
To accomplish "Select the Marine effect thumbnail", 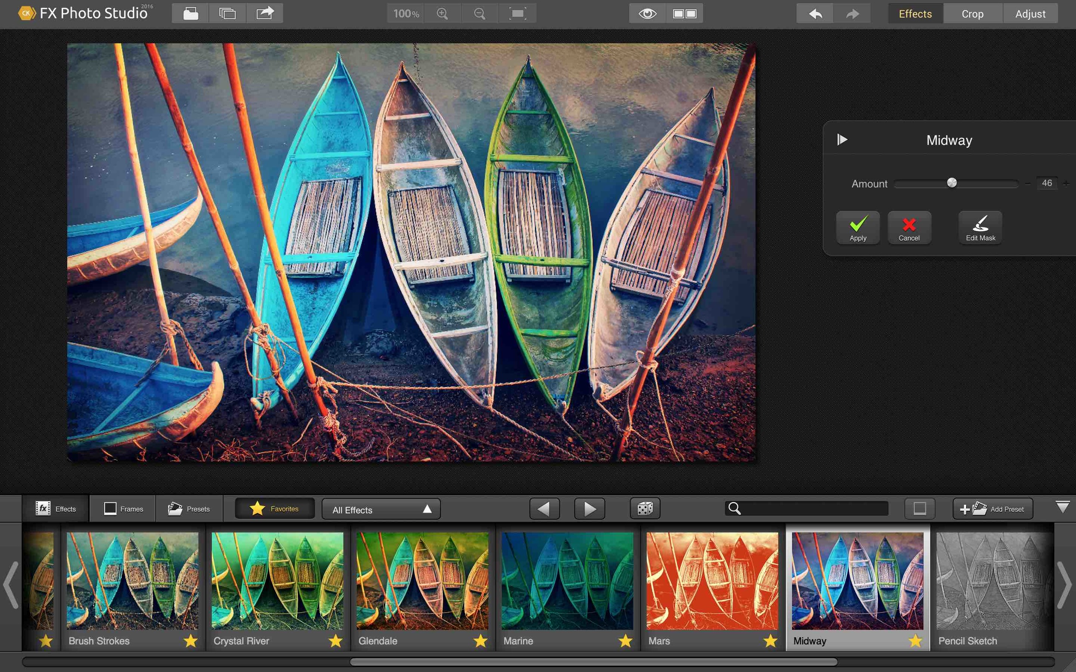I will (567, 580).
